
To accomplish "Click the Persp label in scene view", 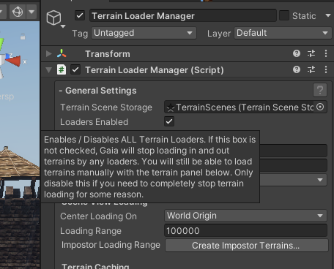I will point(7,96).
